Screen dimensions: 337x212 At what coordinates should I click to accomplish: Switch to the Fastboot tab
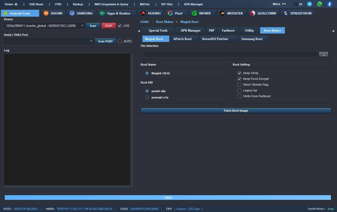[228, 30]
